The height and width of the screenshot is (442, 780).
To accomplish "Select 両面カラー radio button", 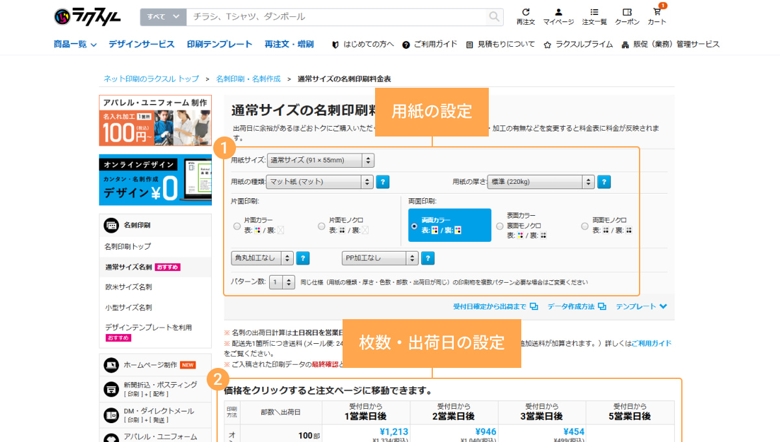I will point(414,226).
